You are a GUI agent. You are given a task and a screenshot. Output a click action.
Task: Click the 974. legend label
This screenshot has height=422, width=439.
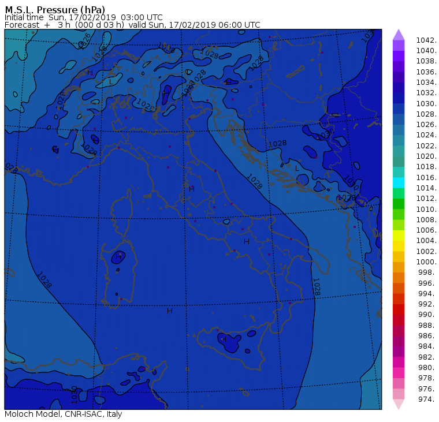click(x=427, y=399)
